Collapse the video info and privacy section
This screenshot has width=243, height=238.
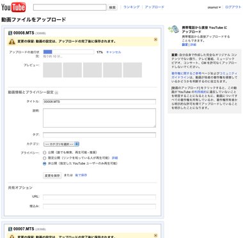coord(56,93)
